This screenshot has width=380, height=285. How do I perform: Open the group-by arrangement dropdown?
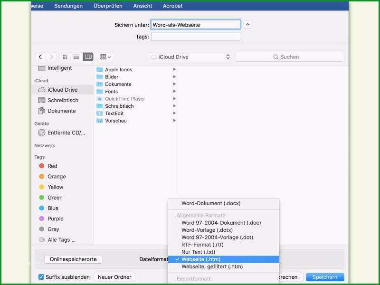point(105,57)
